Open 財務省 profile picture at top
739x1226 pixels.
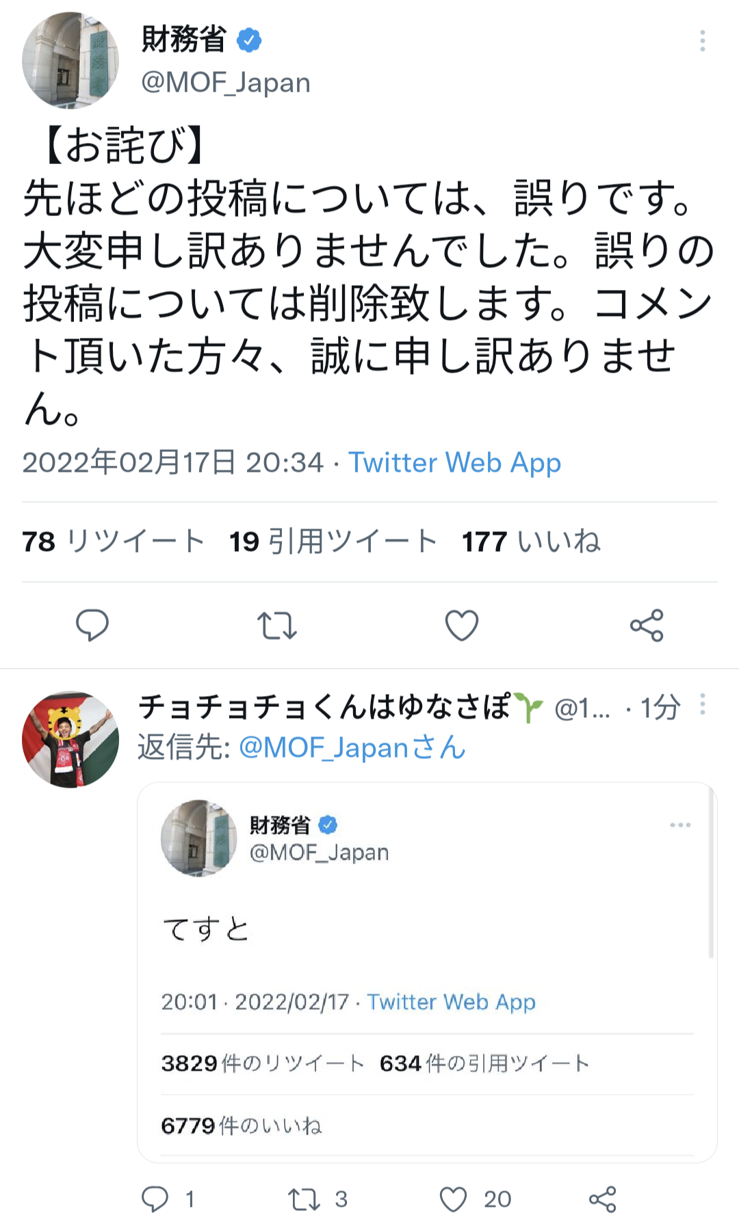[x=70, y=60]
